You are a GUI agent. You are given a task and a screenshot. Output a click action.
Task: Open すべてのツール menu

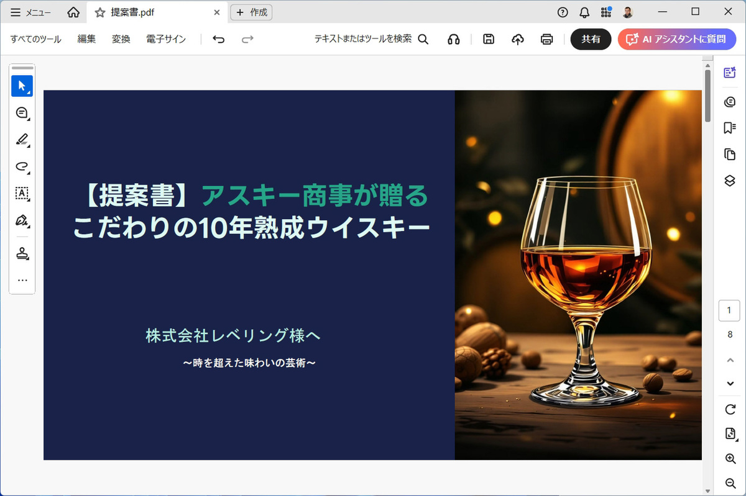[x=36, y=39]
